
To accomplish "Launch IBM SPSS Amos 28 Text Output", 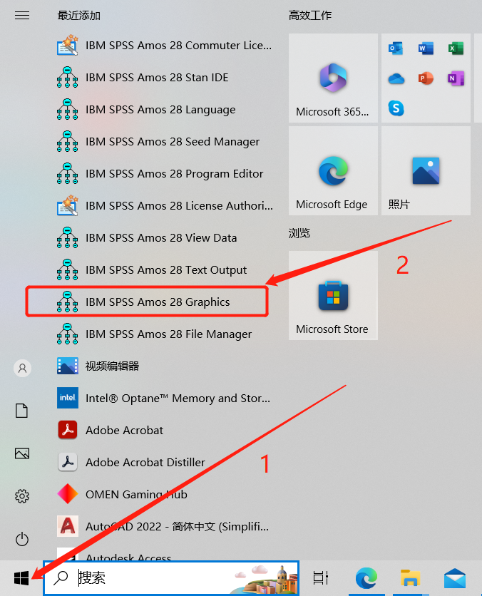I will point(165,270).
